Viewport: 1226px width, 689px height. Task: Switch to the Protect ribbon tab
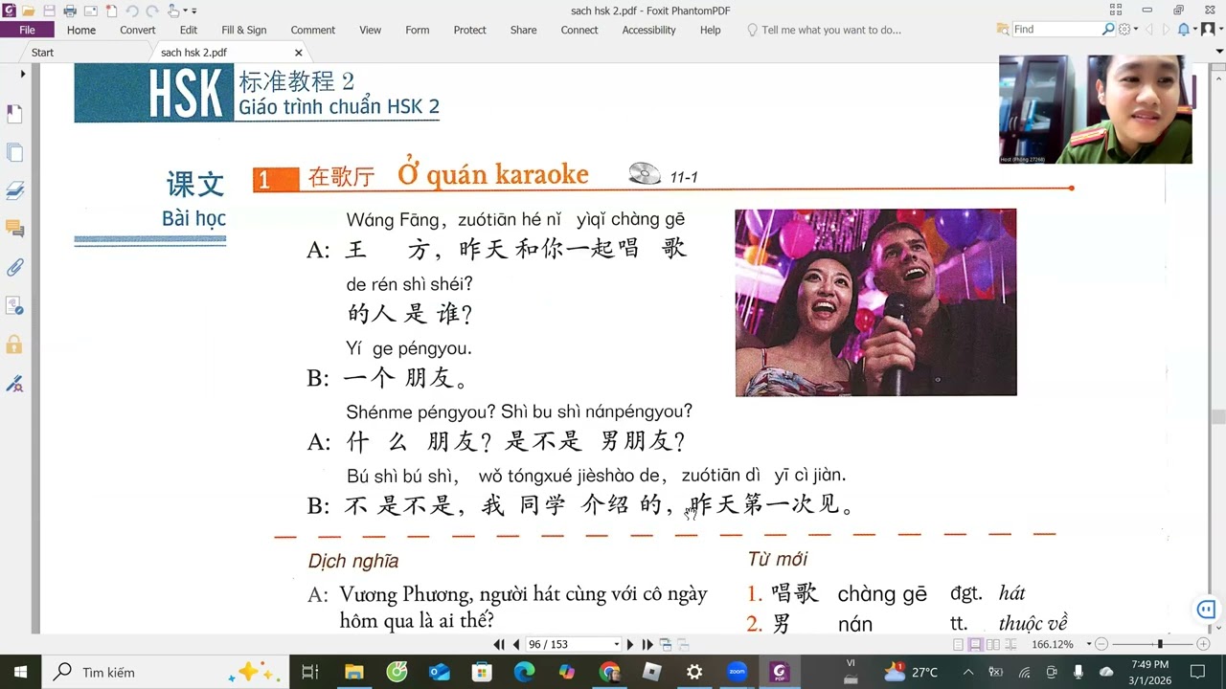pyautogui.click(x=469, y=30)
